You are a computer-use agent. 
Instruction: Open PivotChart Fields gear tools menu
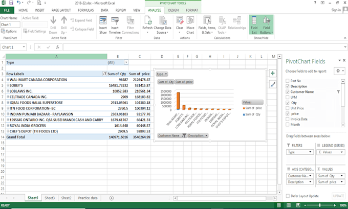coord(340,71)
